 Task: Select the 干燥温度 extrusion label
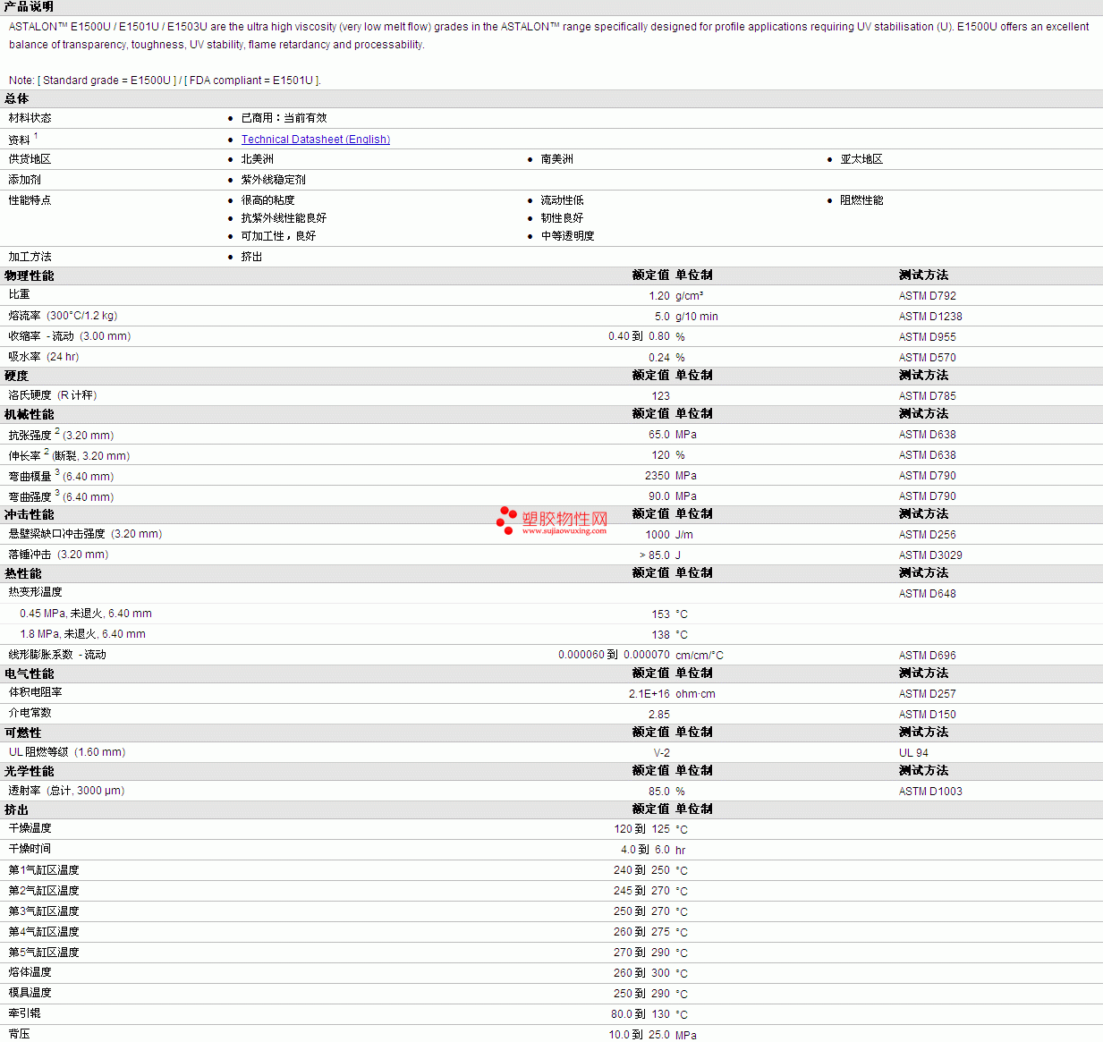pyautogui.click(x=30, y=828)
